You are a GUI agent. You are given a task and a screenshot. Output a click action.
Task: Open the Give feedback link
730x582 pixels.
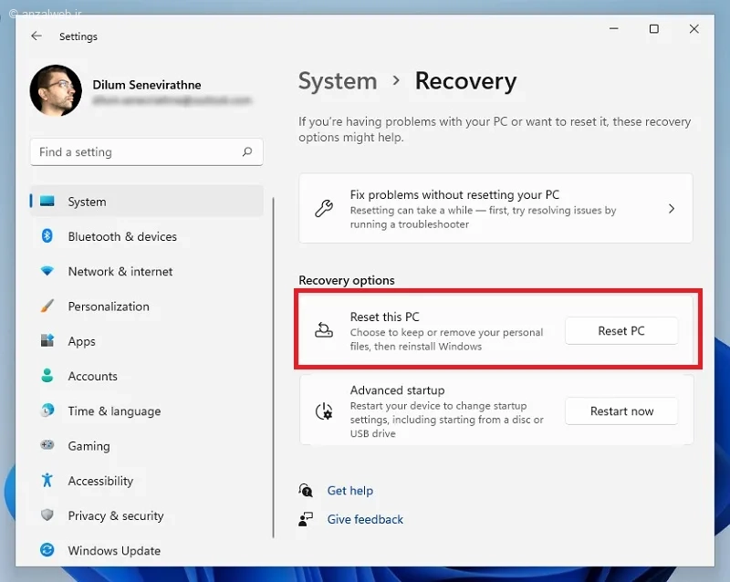tap(365, 519)
